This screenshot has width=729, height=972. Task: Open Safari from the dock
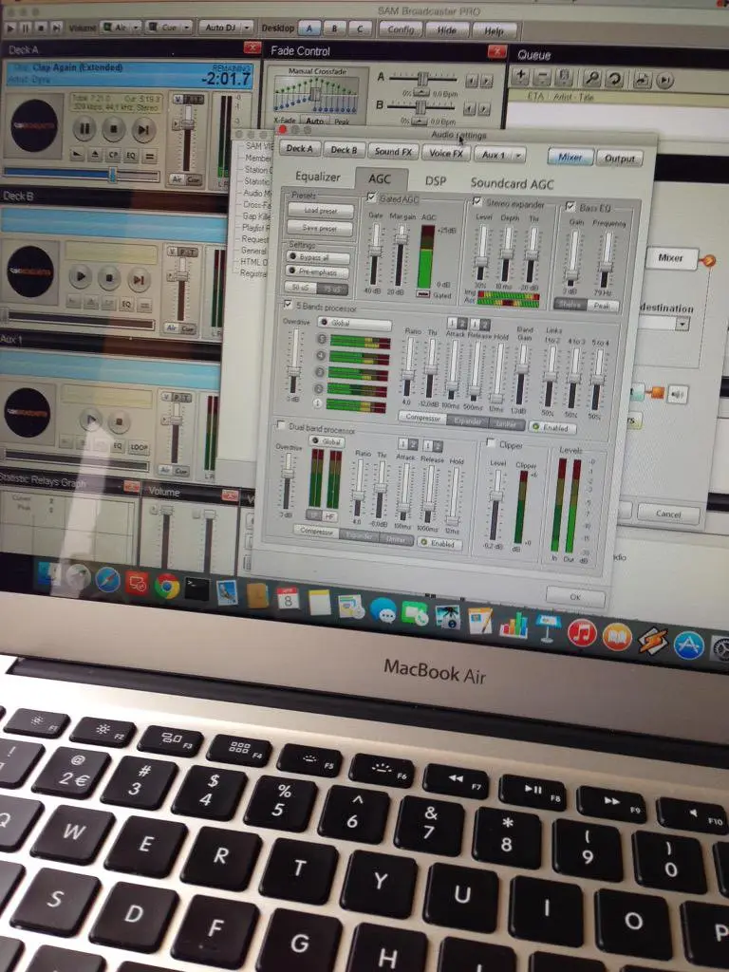[x=108, y=579]
